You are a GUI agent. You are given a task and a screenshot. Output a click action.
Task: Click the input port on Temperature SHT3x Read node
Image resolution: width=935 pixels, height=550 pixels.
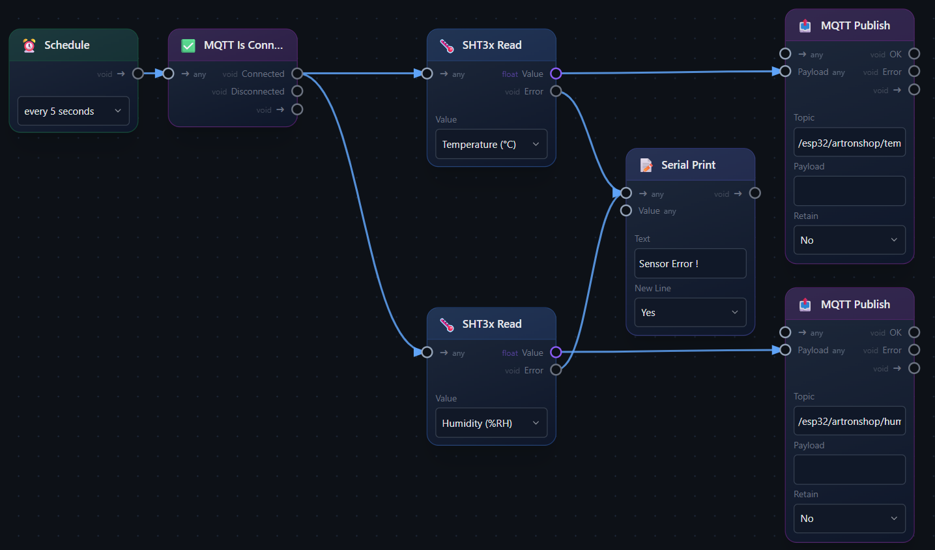click(427, 74)
